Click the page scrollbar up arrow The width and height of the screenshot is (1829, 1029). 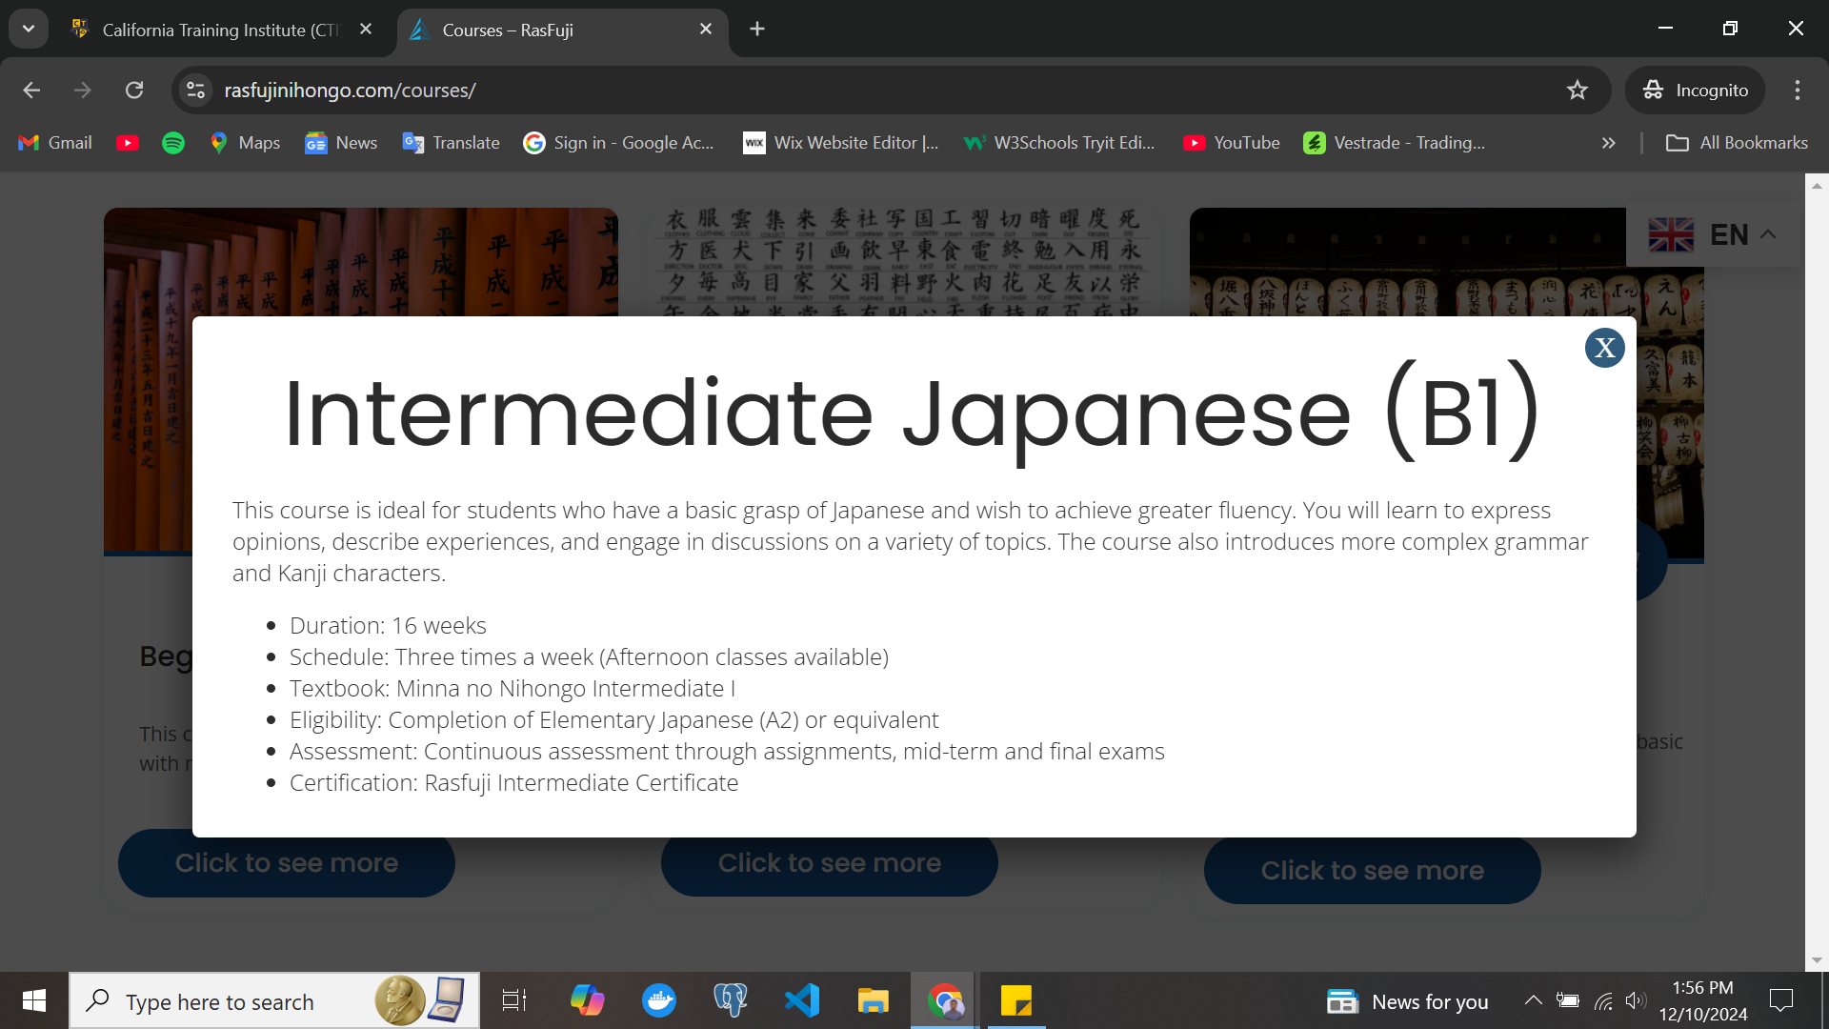click(x=1817, y=185)
